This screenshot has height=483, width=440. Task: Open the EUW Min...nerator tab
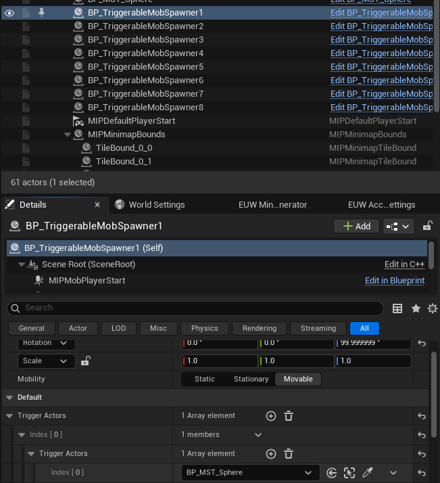click(x=272, y=205)
